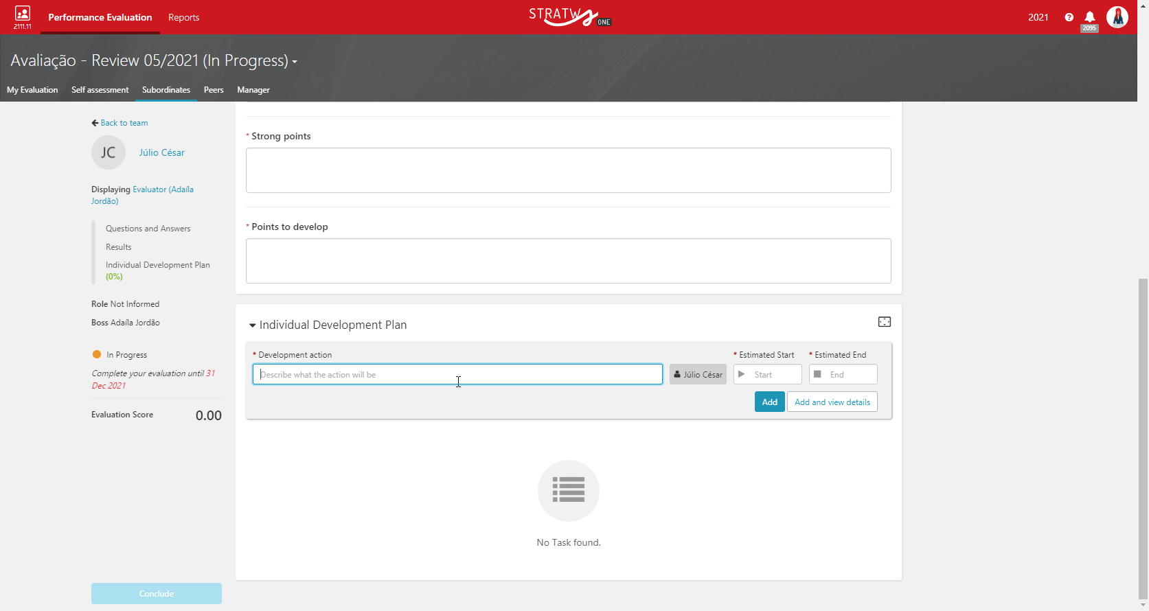Image resolution: width=1149 pixels, height=611 pixels.
Task: Open the user profile avatar
Action: click(x=1117, y=17)
